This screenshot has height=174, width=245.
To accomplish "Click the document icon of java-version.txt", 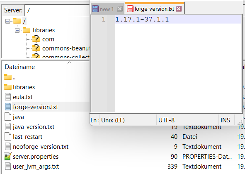I will coord(8,126).
